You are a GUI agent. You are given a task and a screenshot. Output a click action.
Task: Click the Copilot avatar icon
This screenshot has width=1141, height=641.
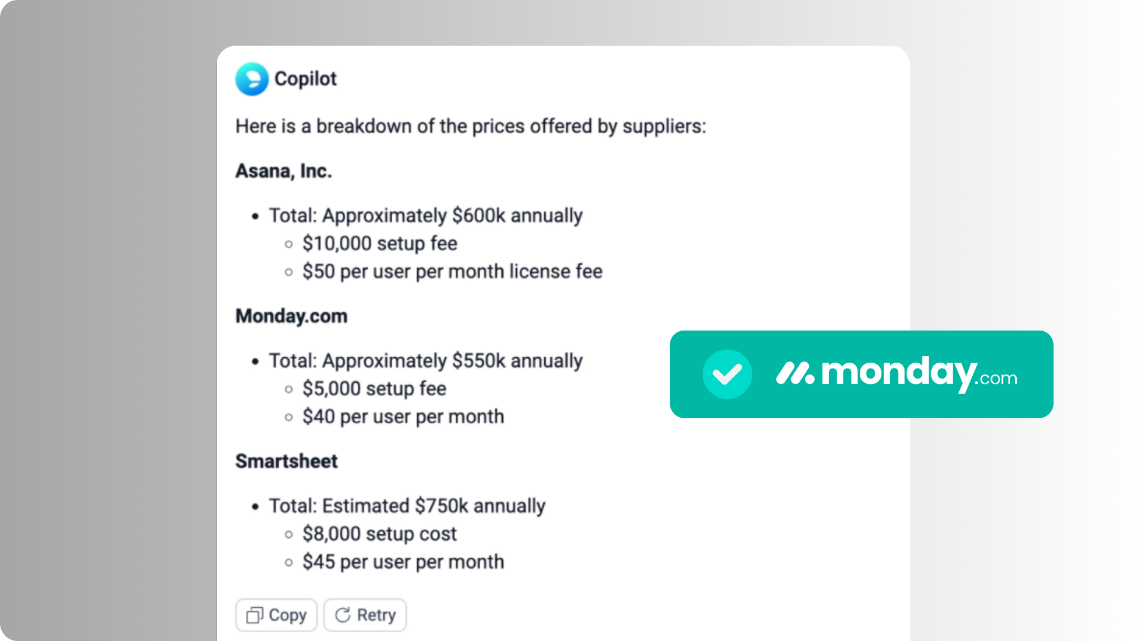click(252, 79)
